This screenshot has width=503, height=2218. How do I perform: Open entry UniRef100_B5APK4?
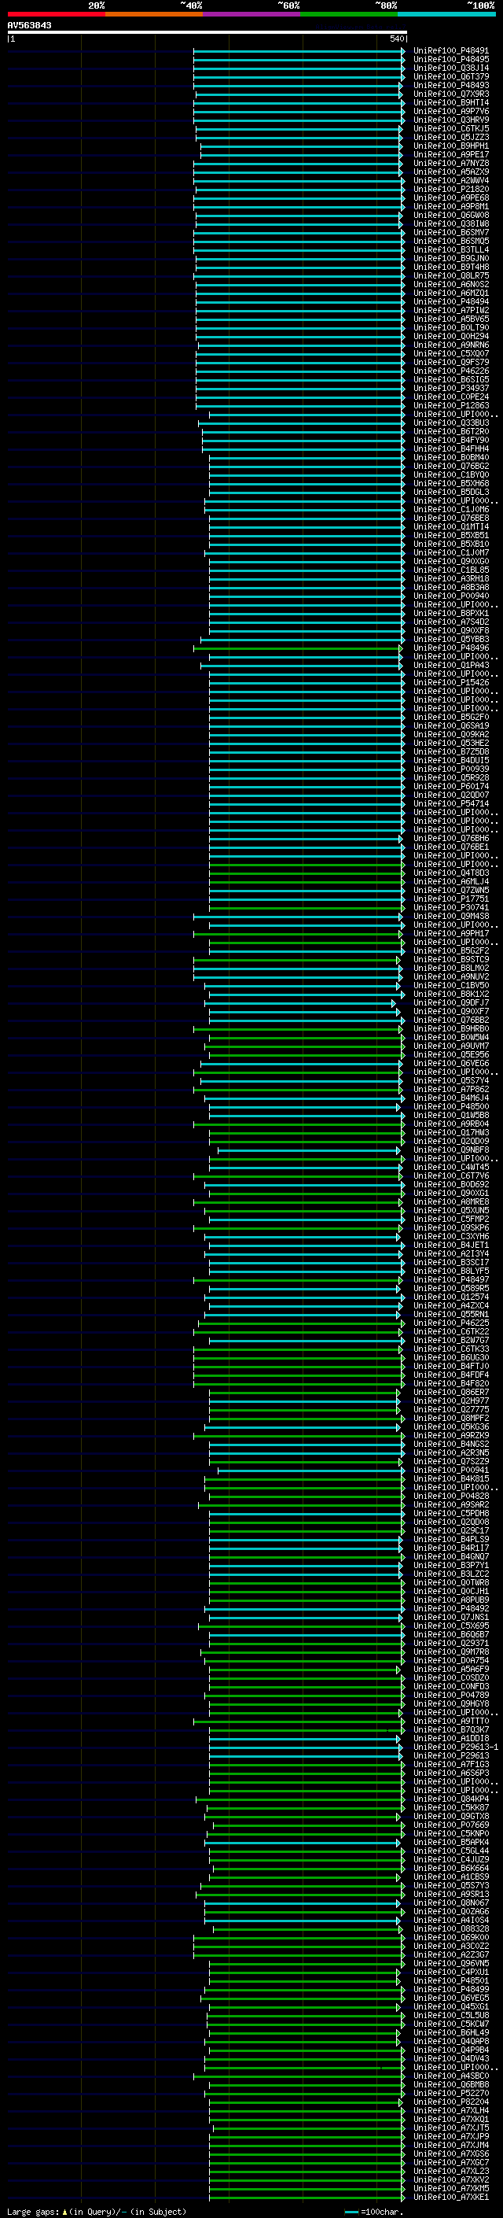click(x=450, y=1842)
